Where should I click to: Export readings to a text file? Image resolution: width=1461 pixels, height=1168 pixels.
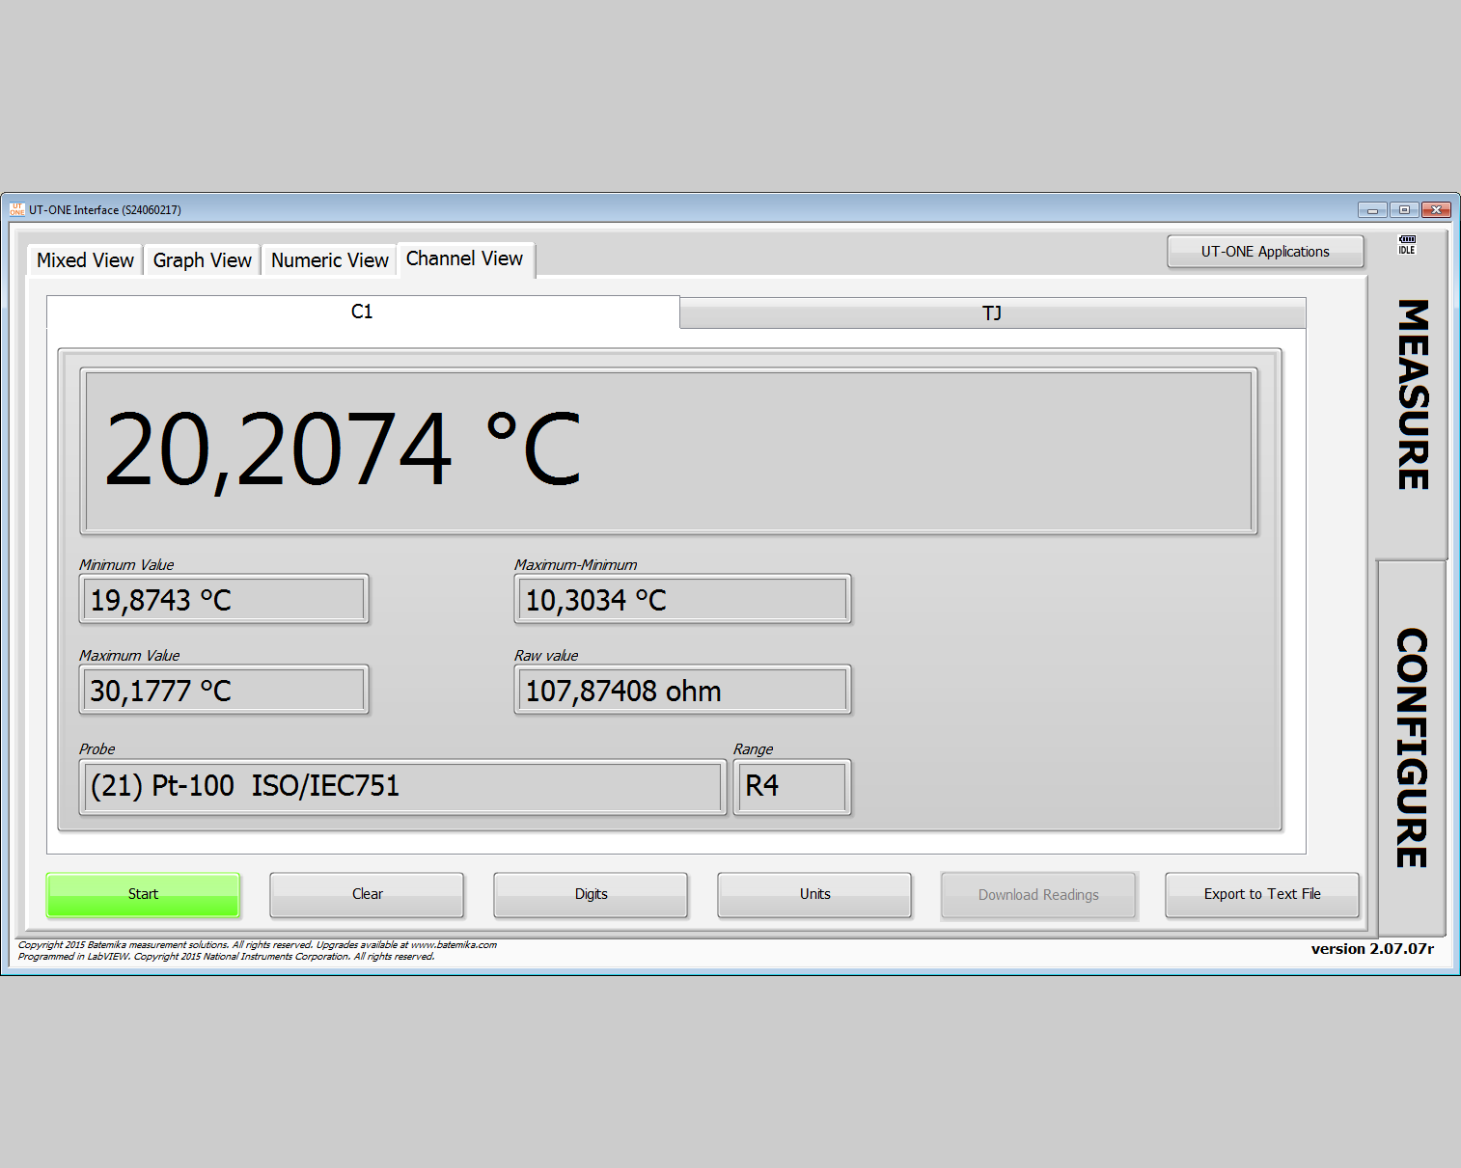point(1262,894)
